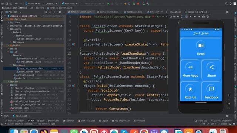The image size is (237, 133).
Task: Tap Feedback card in emulator
Action: (211, 91)
